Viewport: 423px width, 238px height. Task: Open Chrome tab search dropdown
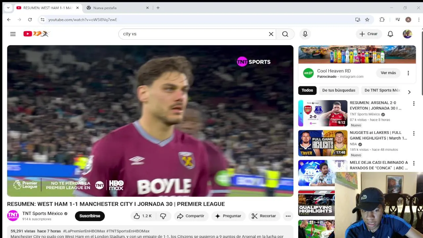coord(8,8)
